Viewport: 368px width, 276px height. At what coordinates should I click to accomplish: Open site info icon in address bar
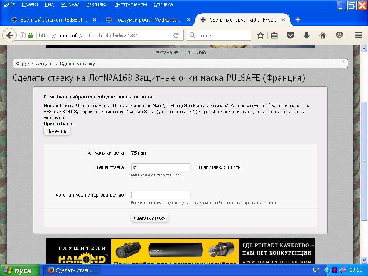tap(23, 36)
